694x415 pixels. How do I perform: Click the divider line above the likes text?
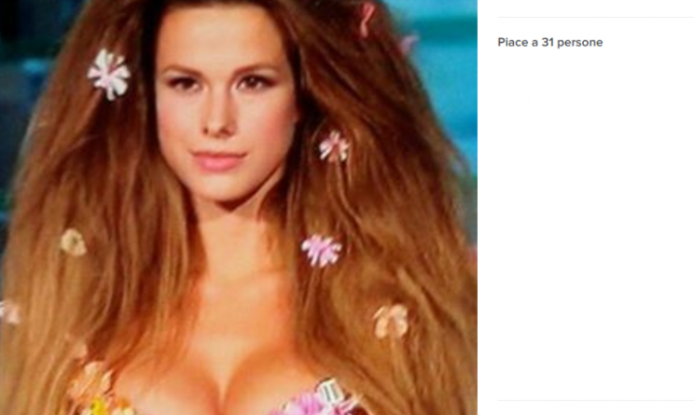(596, 18)
